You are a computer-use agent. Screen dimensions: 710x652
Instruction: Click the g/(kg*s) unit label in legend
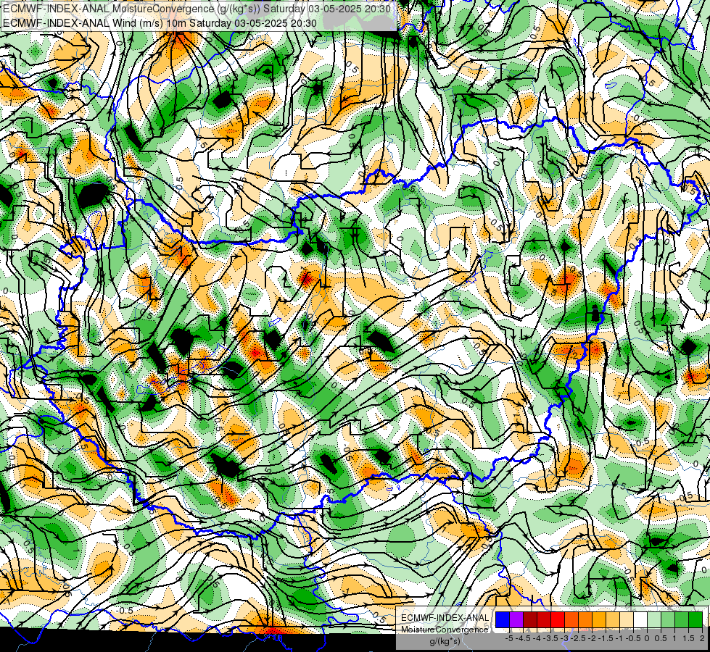[445, 642]
